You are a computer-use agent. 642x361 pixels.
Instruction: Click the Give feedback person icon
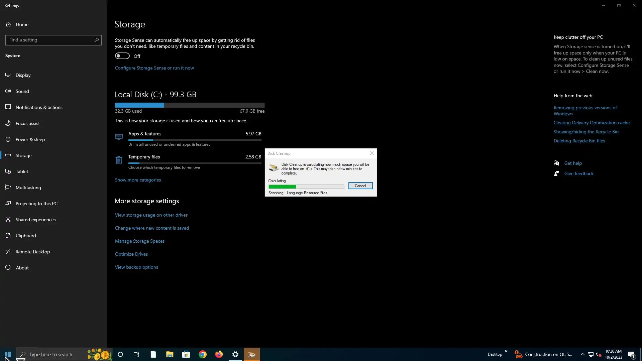click(x=556, y=173)
